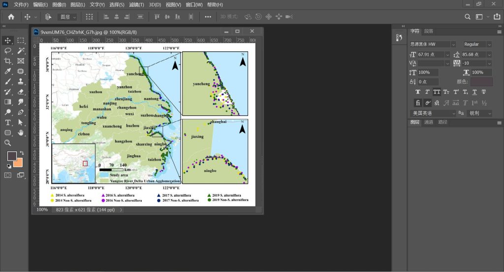Select the Crop tool

click(x=8, y=61)
